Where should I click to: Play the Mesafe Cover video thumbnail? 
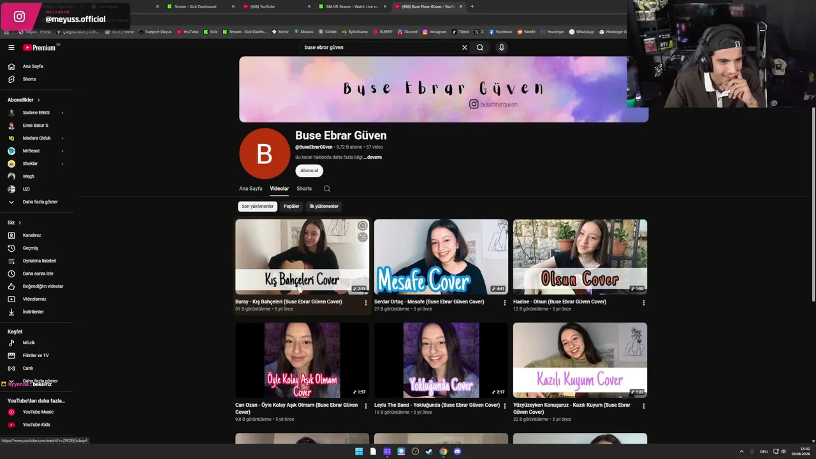pos(441,257)
